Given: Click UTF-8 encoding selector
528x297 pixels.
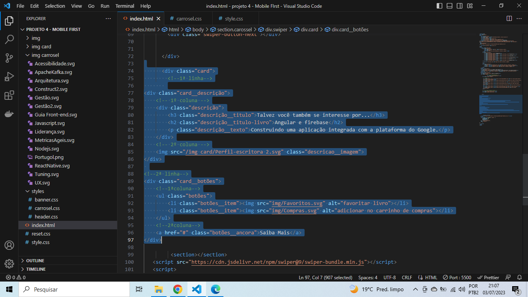Looking at the screenshot, I should pyautogui.click(x=390, y=277).
